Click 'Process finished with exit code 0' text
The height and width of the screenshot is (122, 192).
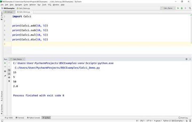39,95
